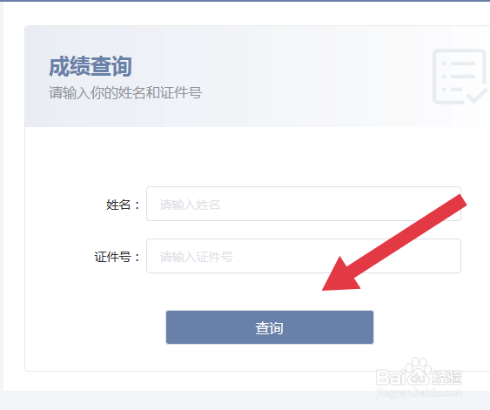The image size is (490, 410).
Task: Click the list lines inside the document icon
Action: pos(458,77)
